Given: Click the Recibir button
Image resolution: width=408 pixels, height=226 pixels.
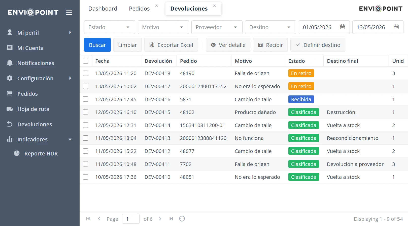Looking at the screenshot, I should click(270, 45).
